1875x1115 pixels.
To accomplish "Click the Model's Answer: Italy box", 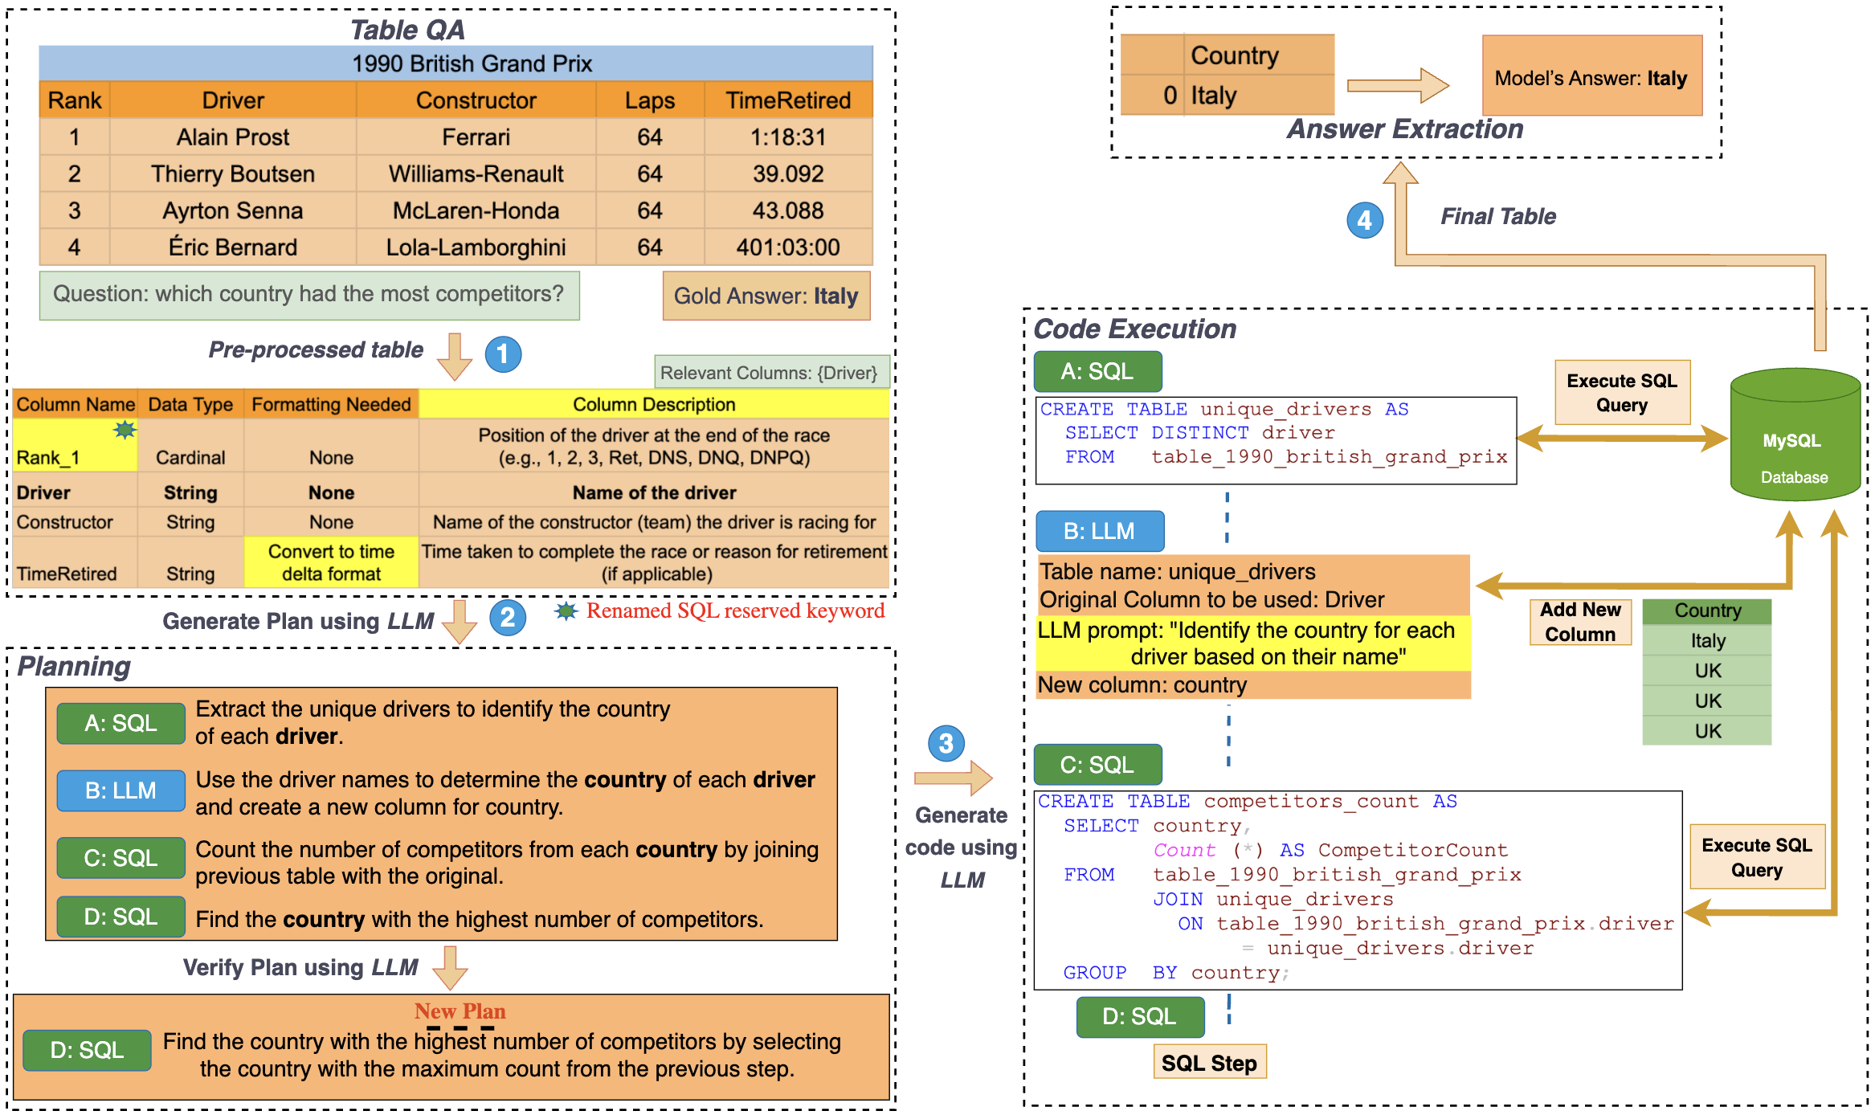I will tap(1591, 77).
